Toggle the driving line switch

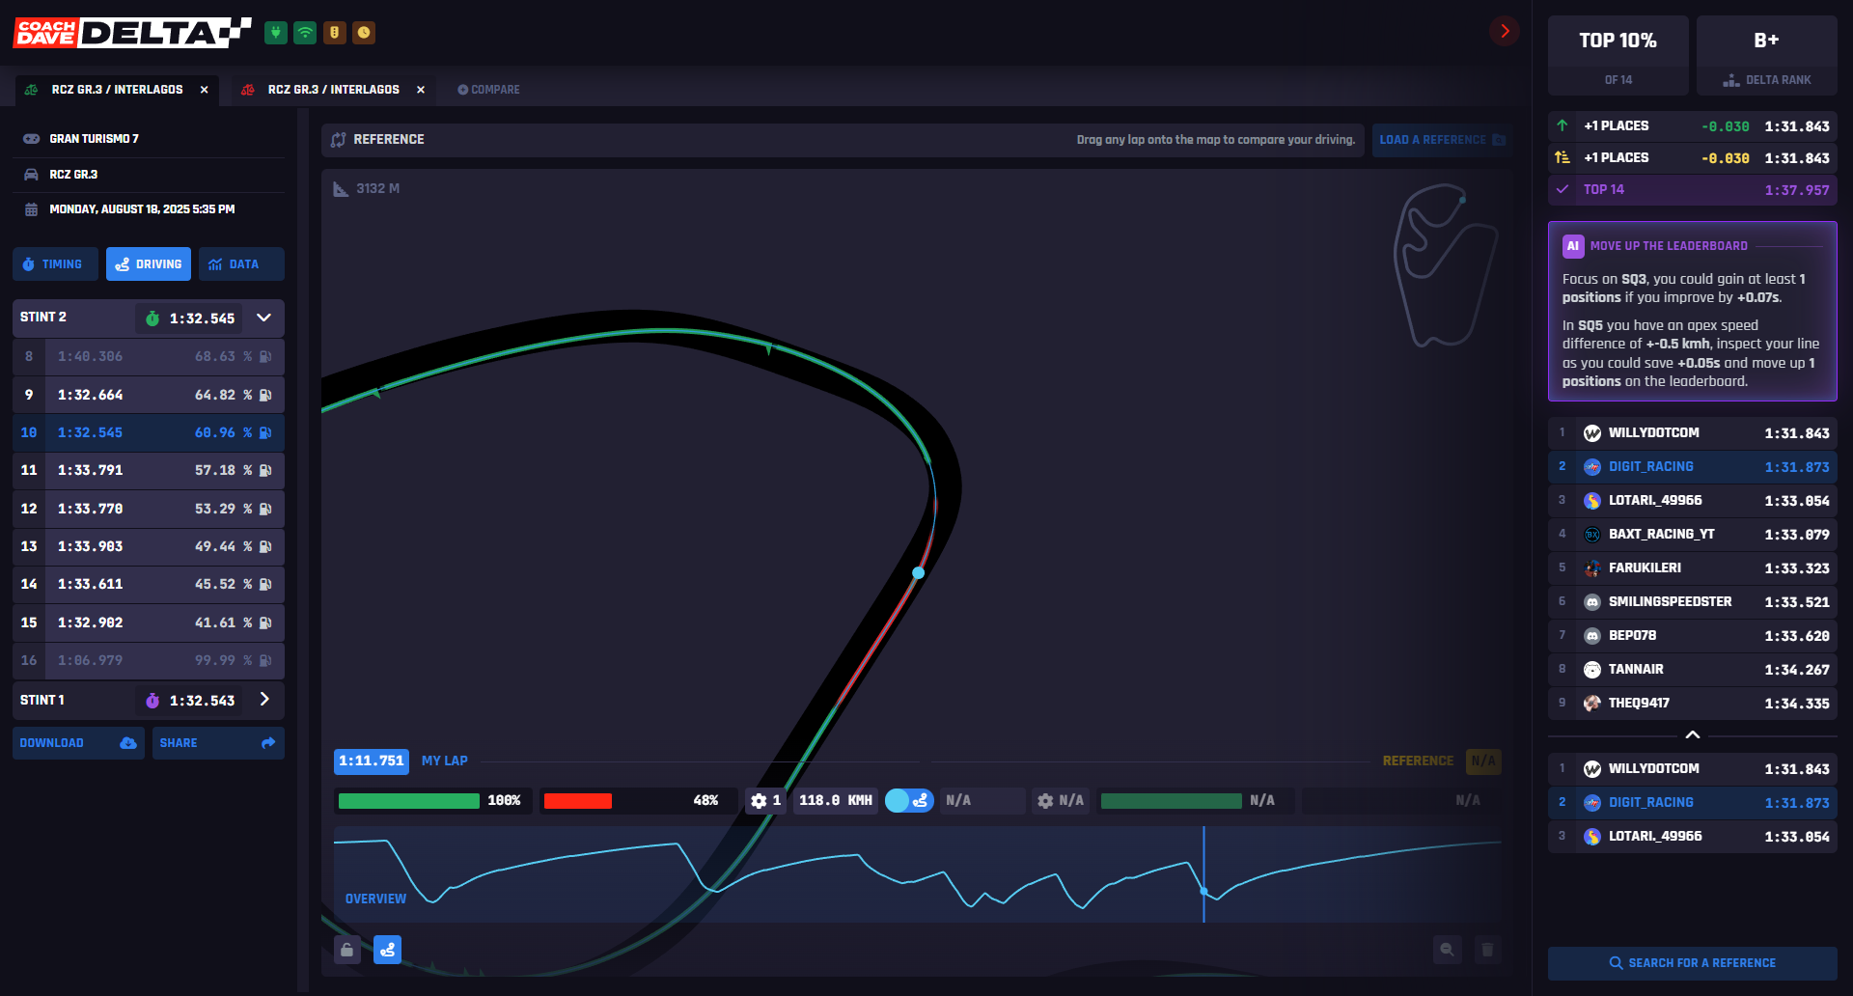[909, 801]
